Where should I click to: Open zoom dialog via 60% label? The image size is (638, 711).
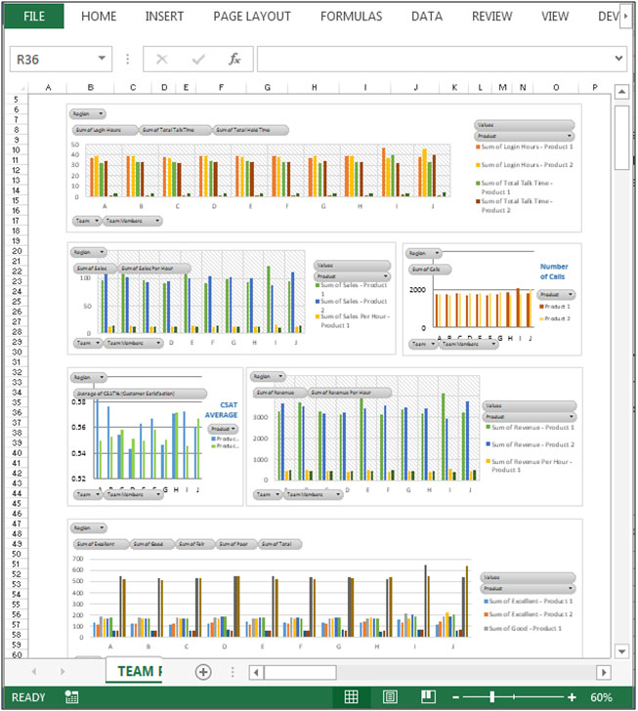click(x=601, y=697)
